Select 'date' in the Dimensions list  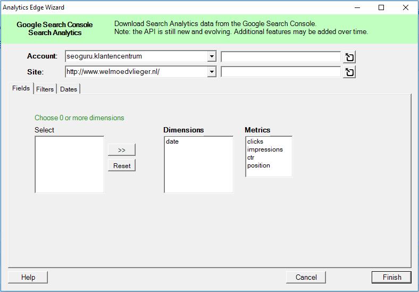[x=172, y=141]
